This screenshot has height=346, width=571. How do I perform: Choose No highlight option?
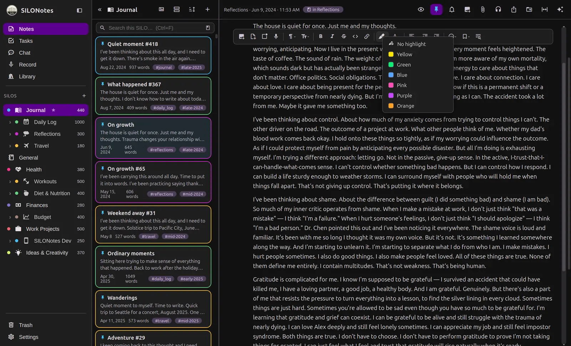click(418, 44)
